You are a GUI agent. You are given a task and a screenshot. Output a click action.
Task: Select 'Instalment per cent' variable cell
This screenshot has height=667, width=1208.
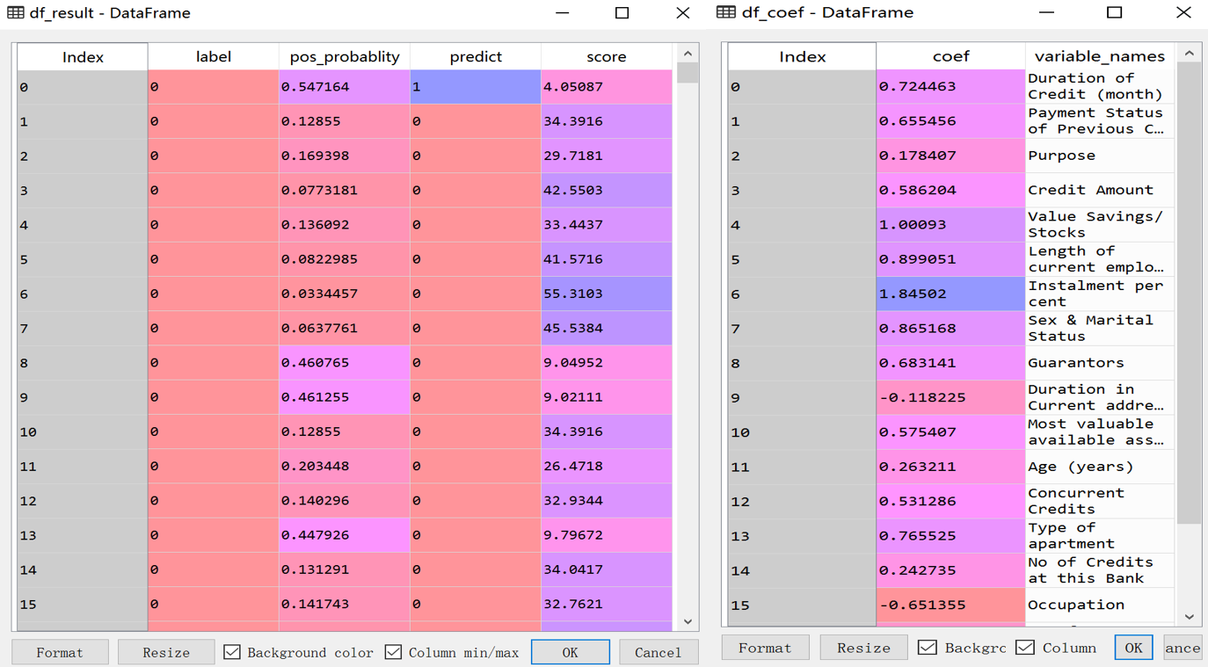tap(1099, 294)
